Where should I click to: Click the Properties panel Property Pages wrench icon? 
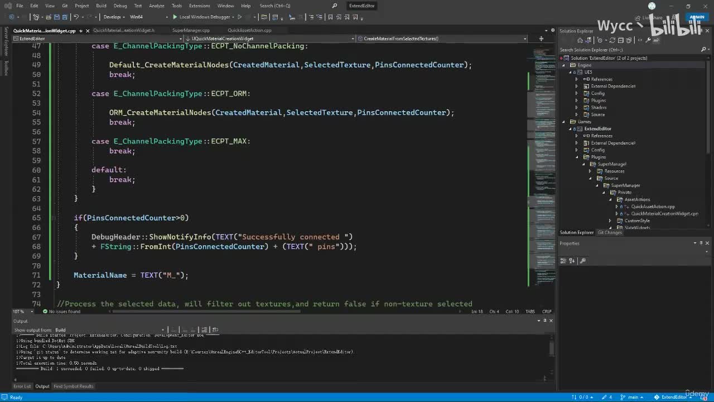(x=583, y=261)
